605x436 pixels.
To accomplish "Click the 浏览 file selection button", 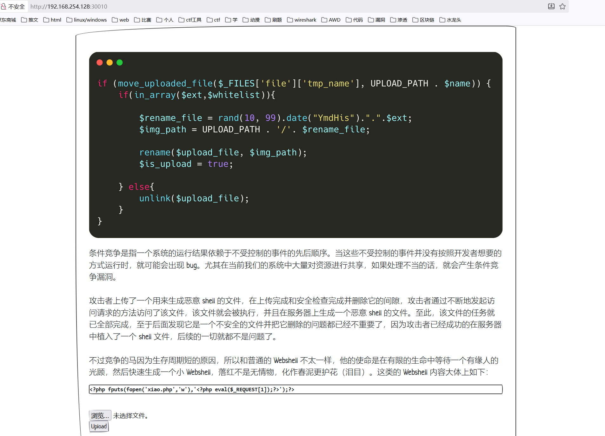I will click(x=100, y=415).
